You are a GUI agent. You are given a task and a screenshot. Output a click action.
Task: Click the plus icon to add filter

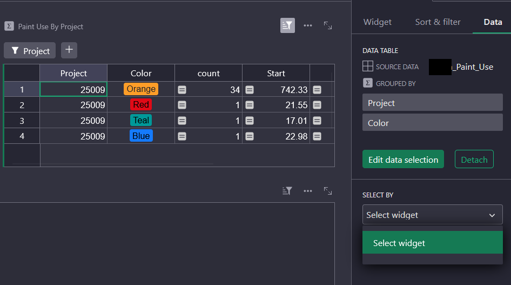[69, 50]
